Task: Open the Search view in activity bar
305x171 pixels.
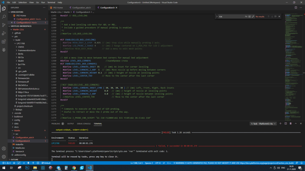Action: click(x=4, y=17)
